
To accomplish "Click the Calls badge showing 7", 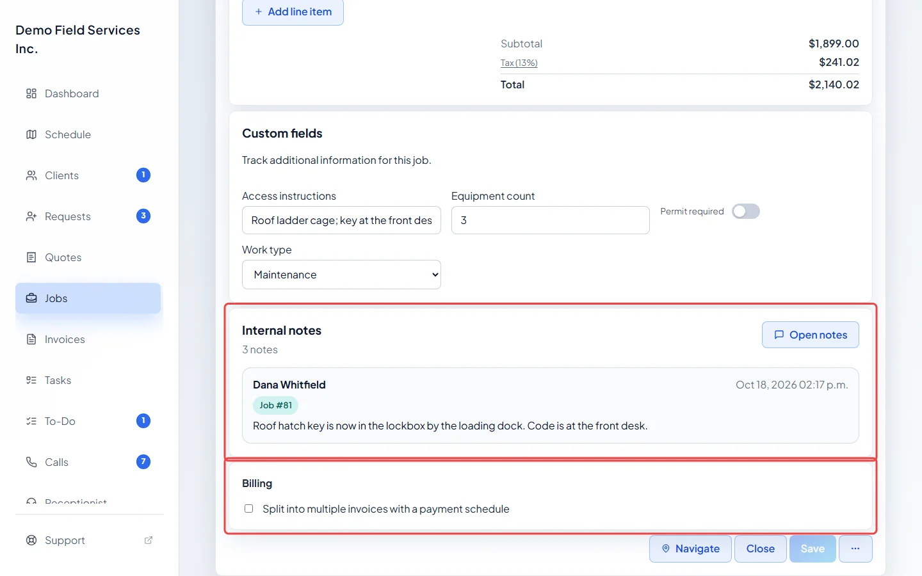I will coord(143,461).
